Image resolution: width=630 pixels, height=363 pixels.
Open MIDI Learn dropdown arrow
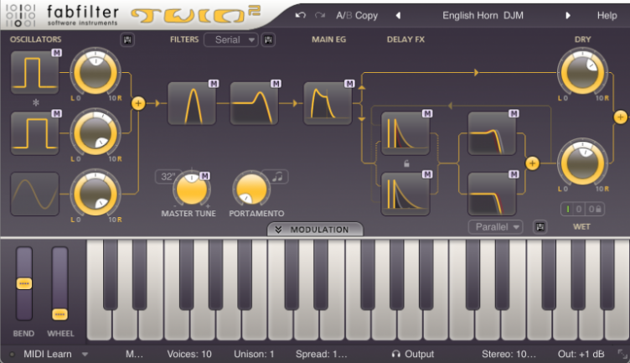[x=85, y=354]
